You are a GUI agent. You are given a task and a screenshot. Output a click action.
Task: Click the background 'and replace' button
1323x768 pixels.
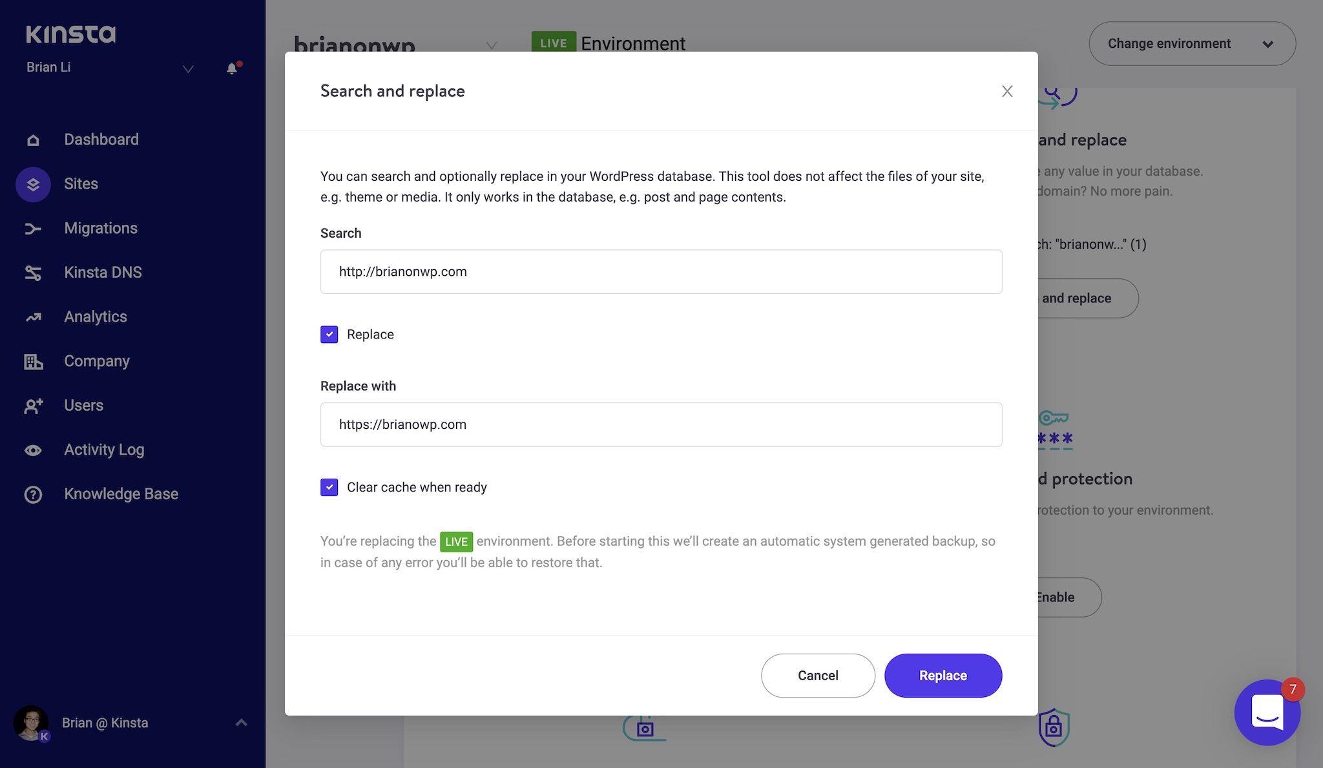1088,298
